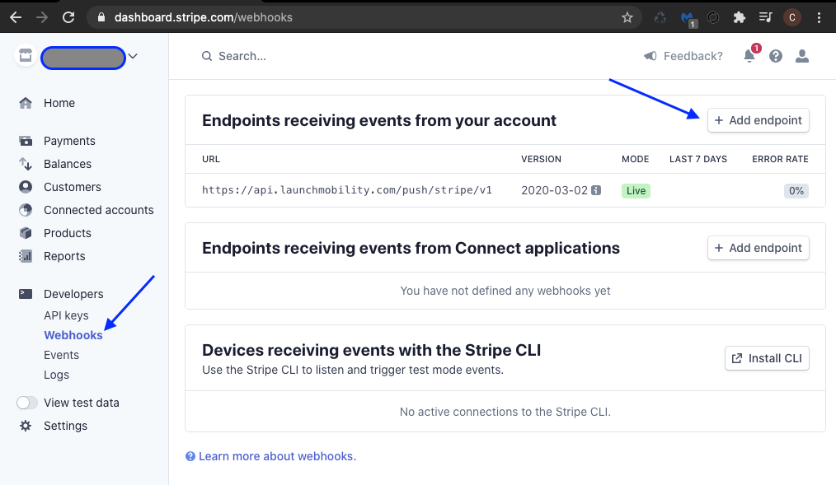
Task: Toggle View test data switch
Action: [x=26, y=403]
